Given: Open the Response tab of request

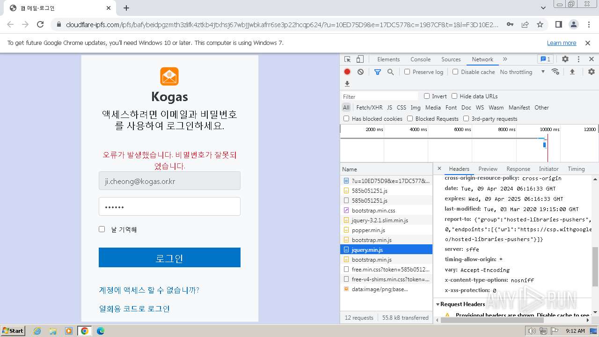Looking at the screenshot, I should click(518, 169).
